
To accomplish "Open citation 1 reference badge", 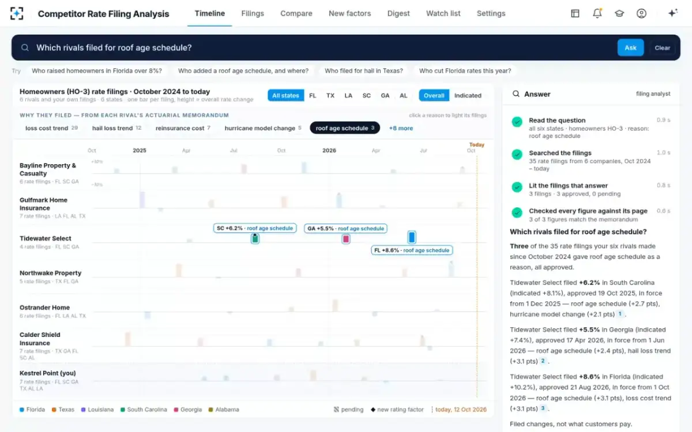I will coord(620,314).
